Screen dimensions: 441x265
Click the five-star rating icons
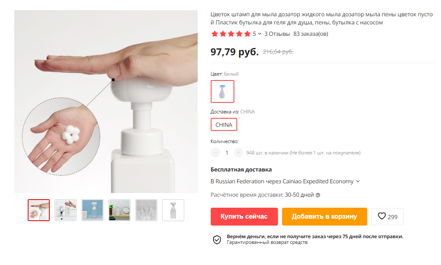click(231, 34)
